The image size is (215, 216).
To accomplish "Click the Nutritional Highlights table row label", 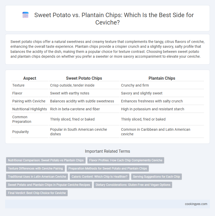I will (29, 109).
